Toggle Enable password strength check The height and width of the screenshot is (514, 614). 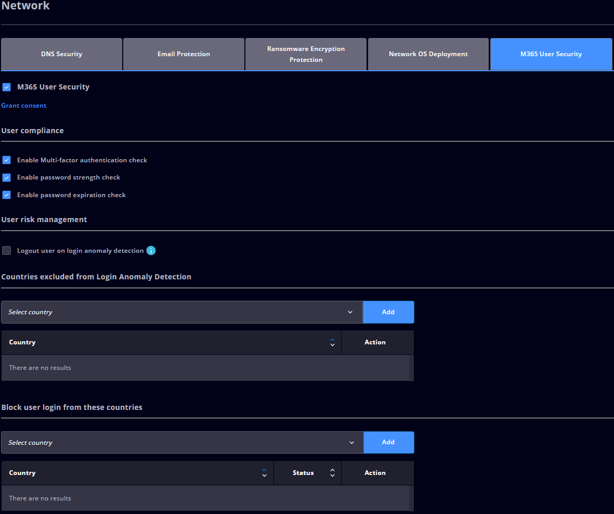7,177
